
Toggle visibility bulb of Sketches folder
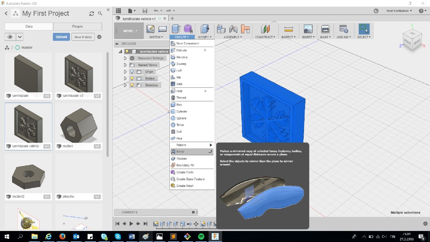(x=132, y=85)
